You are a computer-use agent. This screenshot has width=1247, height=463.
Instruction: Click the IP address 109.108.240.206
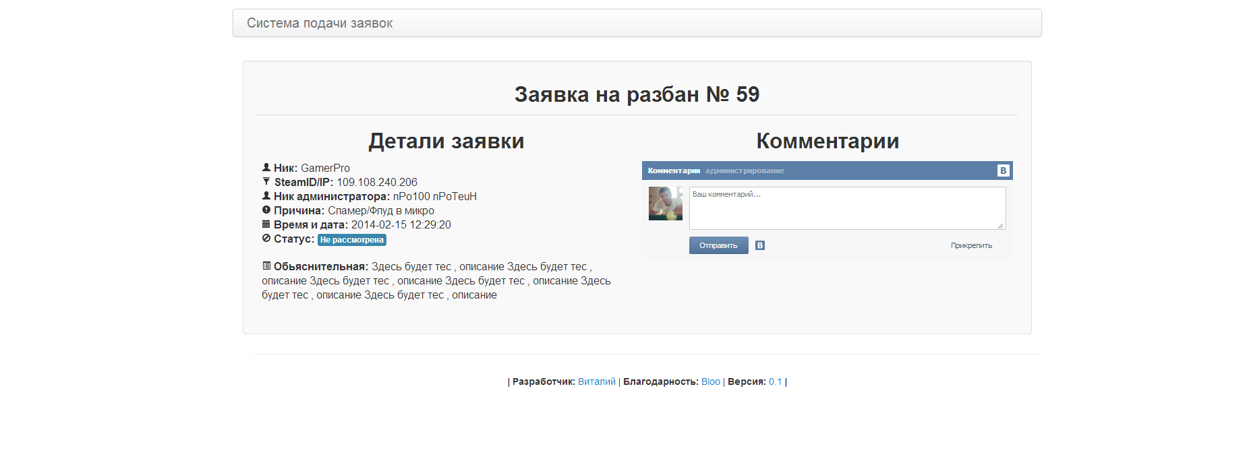click(x=377, y=183)
